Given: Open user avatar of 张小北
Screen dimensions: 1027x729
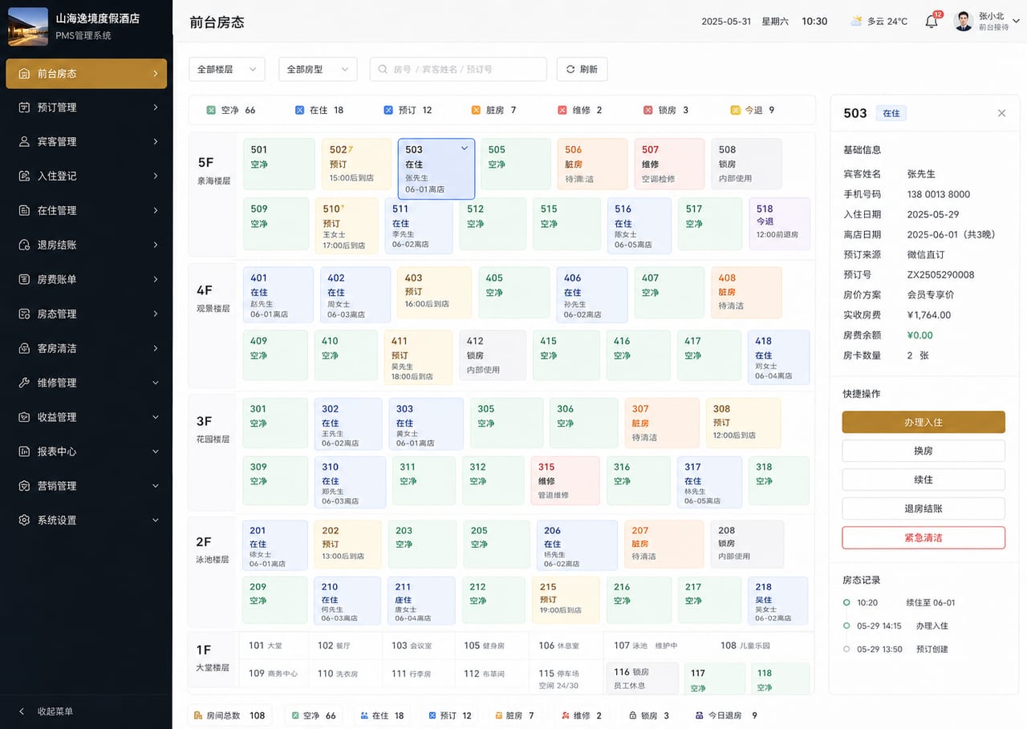Looking at the screenshot, I should pyautogui.click(x=963, y=22).
